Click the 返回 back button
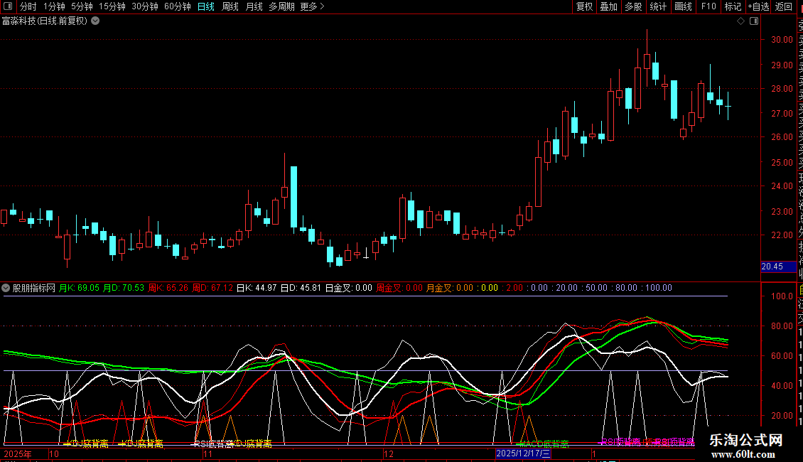This screenshot has width=803, height=462. pyautogui.click(x=784, y=6)
